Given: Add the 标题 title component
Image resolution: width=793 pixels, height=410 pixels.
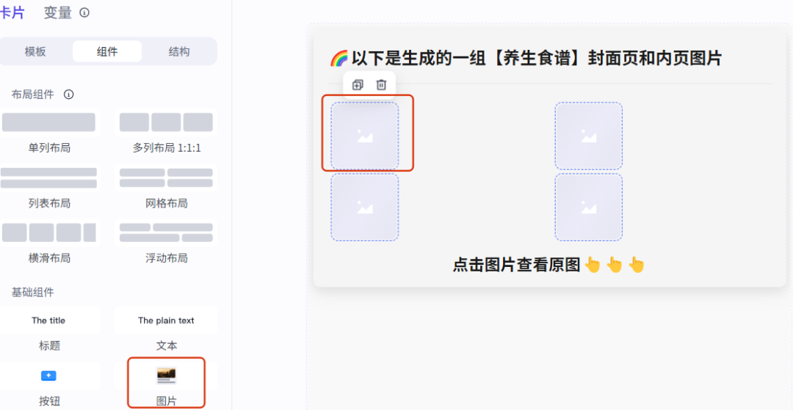Looking at the screenshot, I should (x=49, y=329).
